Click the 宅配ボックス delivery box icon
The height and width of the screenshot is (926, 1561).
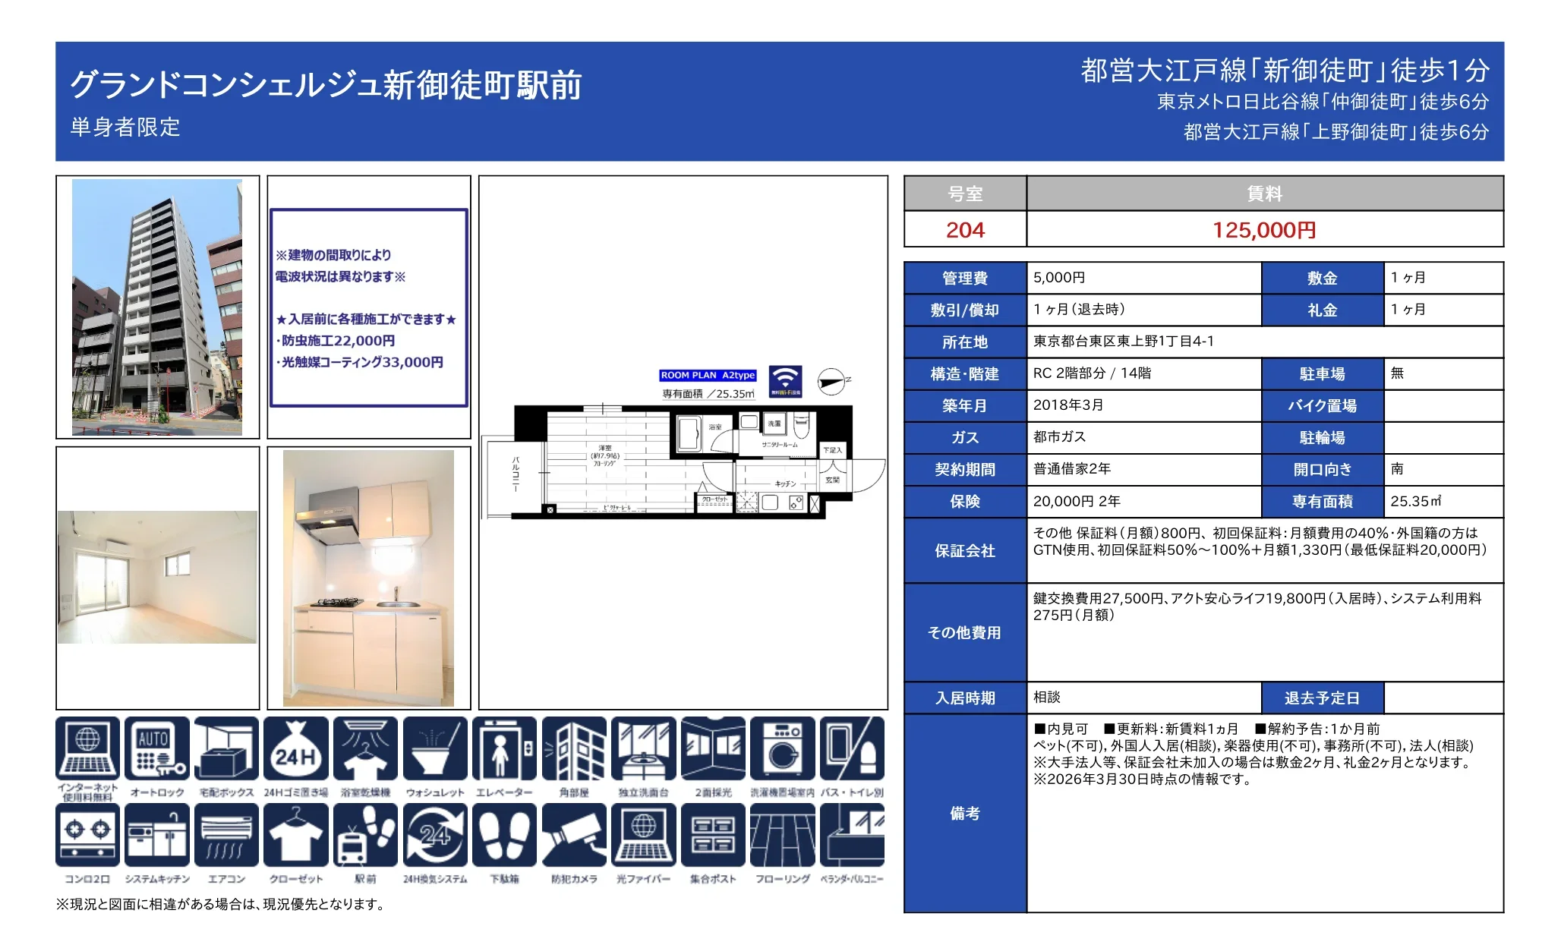pyautogui.click(x=227, y=751)
